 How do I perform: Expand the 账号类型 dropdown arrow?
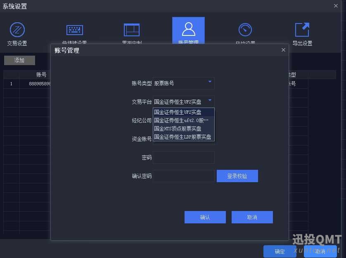210,82
